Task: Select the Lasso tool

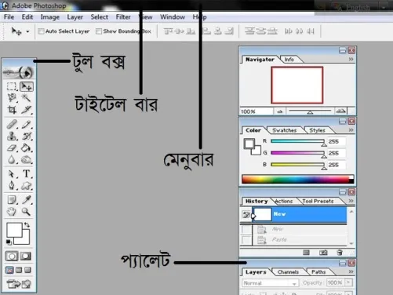Action: tap(12, 98)
